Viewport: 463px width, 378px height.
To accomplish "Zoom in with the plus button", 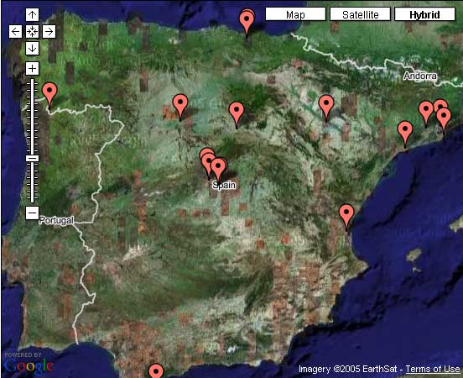I will point(32,69).
